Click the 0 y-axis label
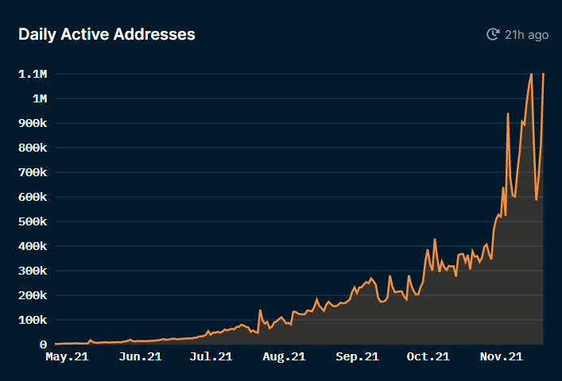 tap(44, 344)
